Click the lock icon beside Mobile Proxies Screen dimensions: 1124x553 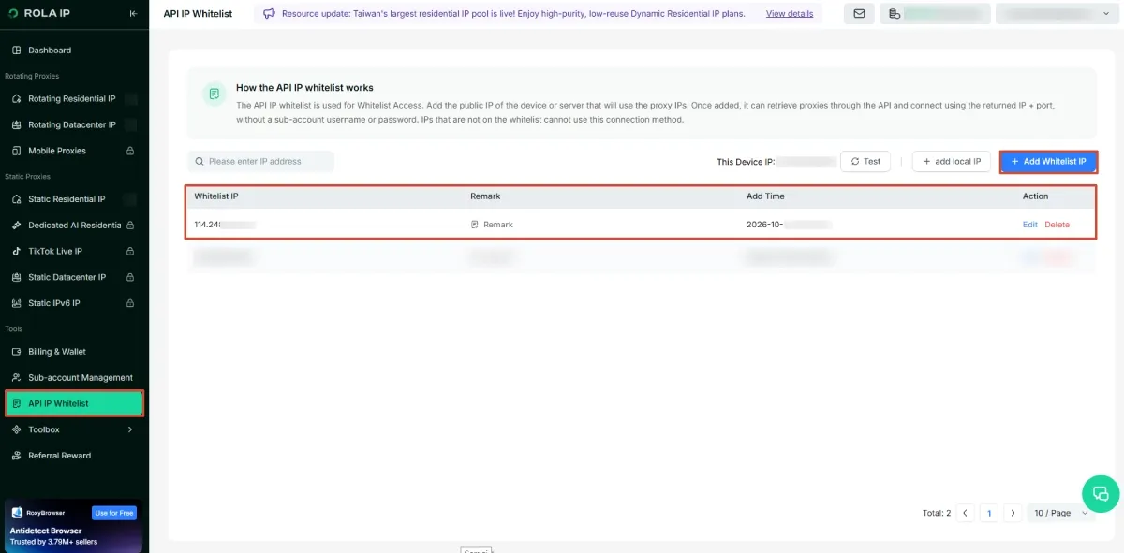pos(130,151)
